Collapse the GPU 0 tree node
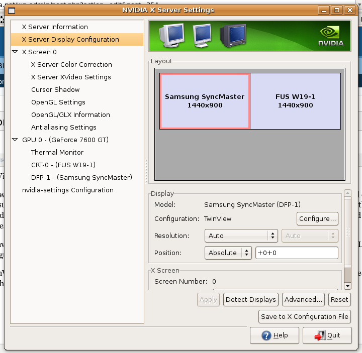 [15, 140]
